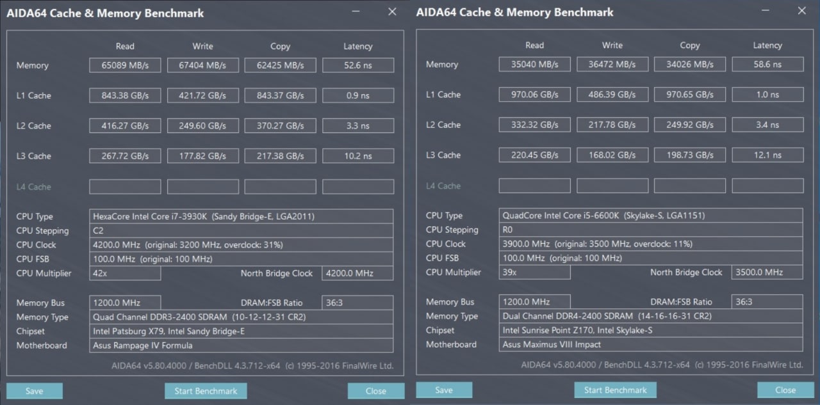Select L1 cache write 421.72 GB/s
Image resolution: width=820 pixels, height=405 pixels.
(x=202, y=95)
